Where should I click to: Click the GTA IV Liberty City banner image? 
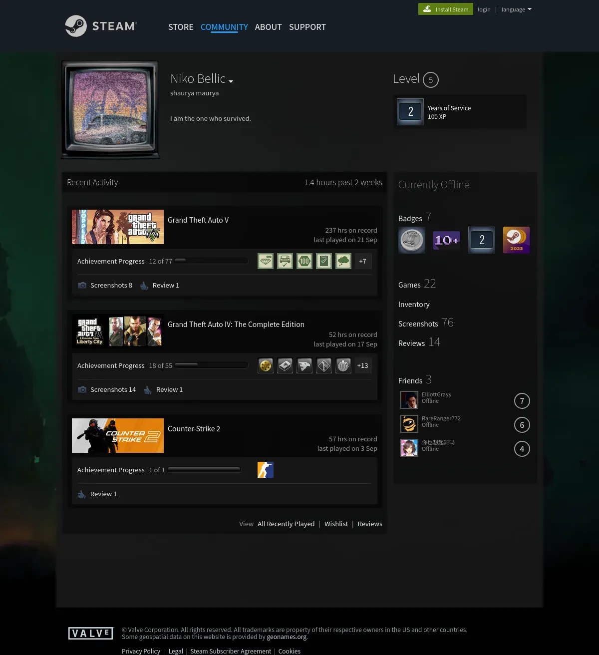118,331
